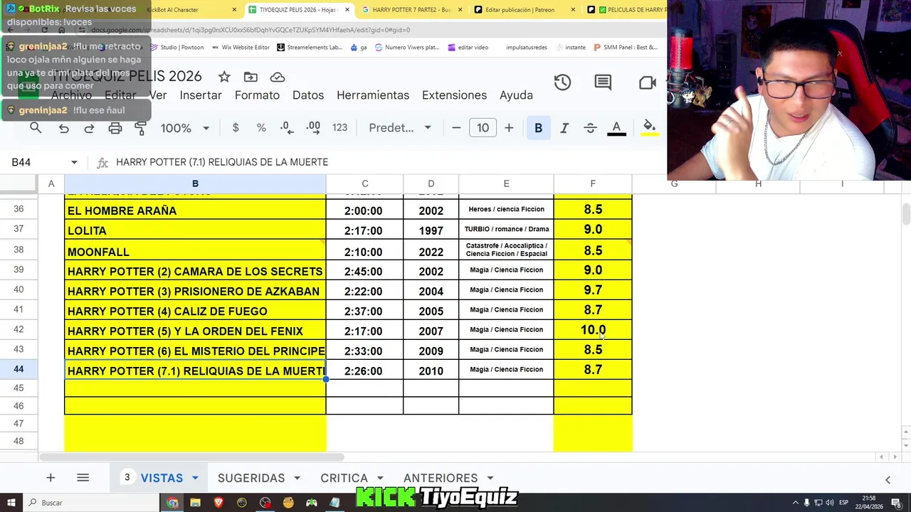Undo the last action
The height and width of the screenshot is (512, 911).
(63, 128)
